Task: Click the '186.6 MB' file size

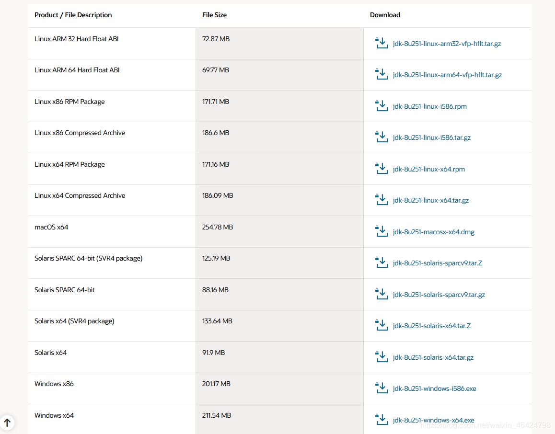Action: (x=216, y=133)
